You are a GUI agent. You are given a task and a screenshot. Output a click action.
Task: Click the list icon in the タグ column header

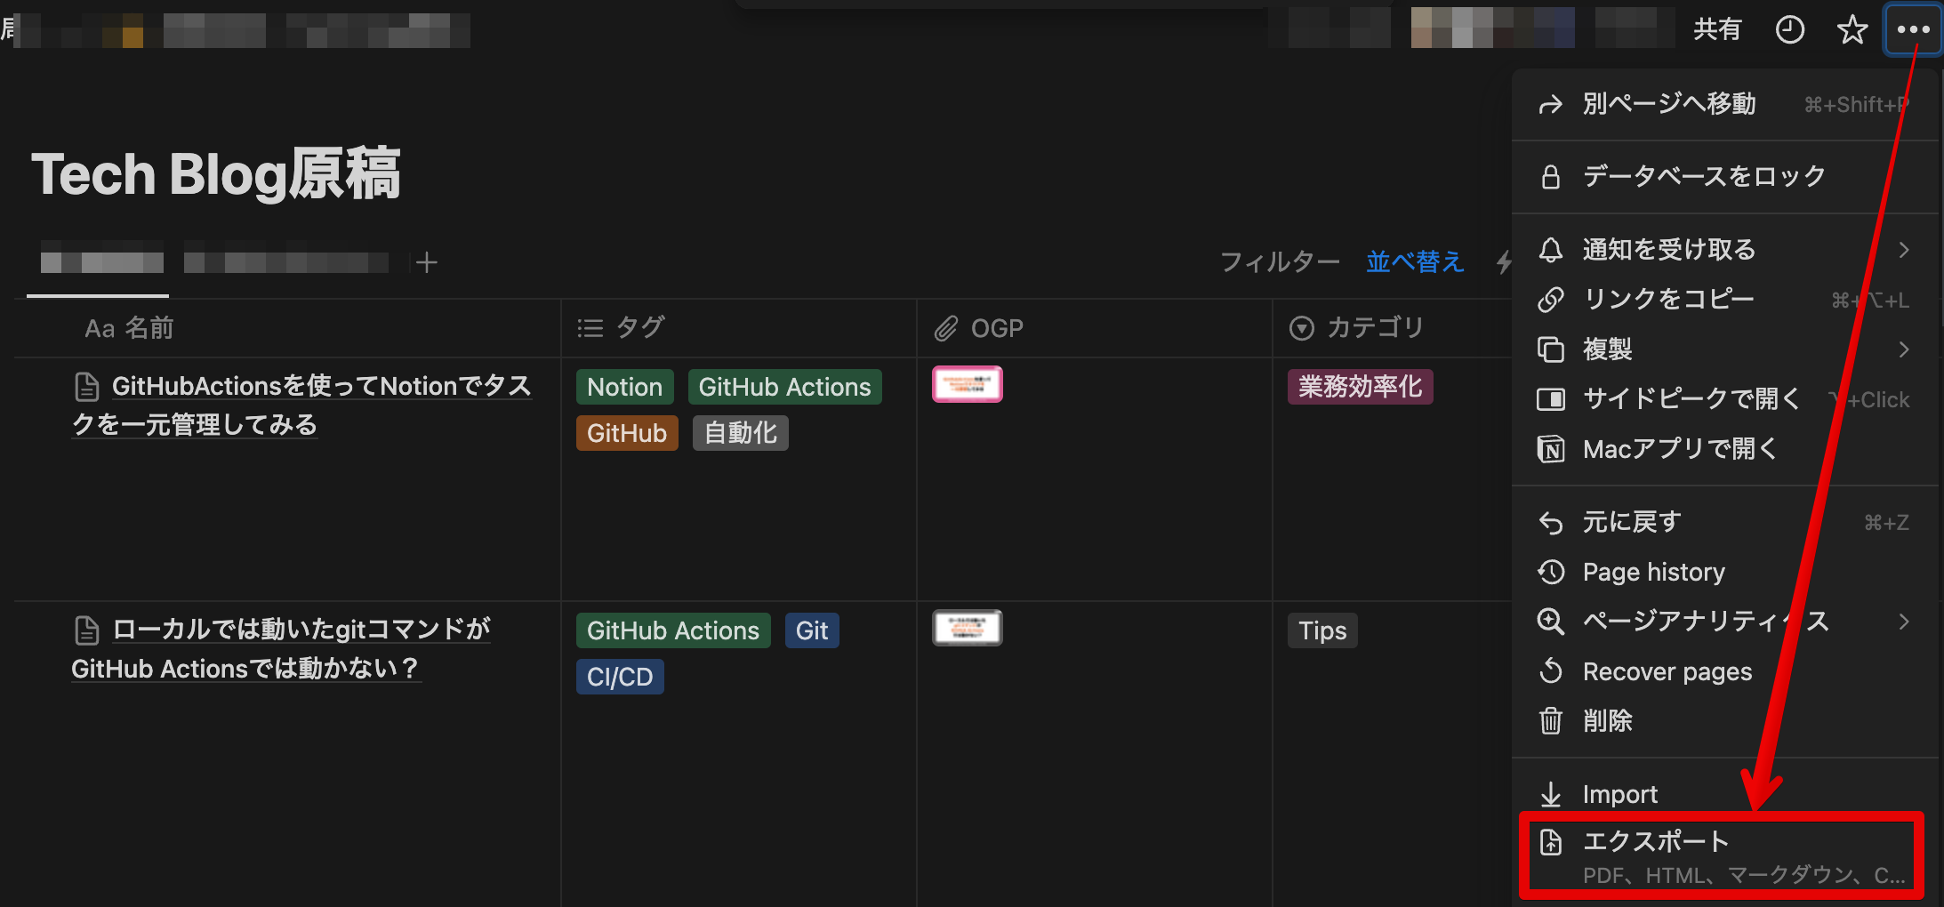[590, 327]
